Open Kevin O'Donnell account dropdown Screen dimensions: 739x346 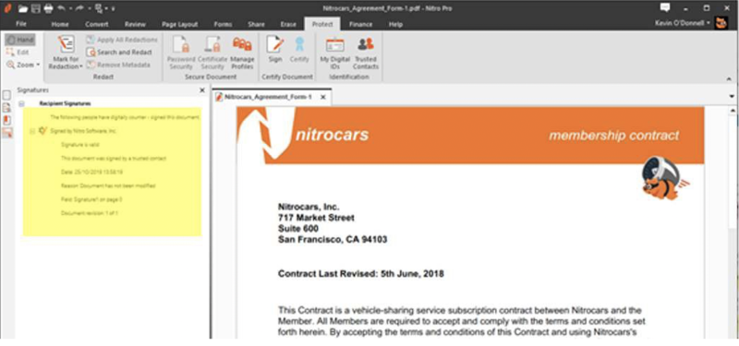[682, 23]
